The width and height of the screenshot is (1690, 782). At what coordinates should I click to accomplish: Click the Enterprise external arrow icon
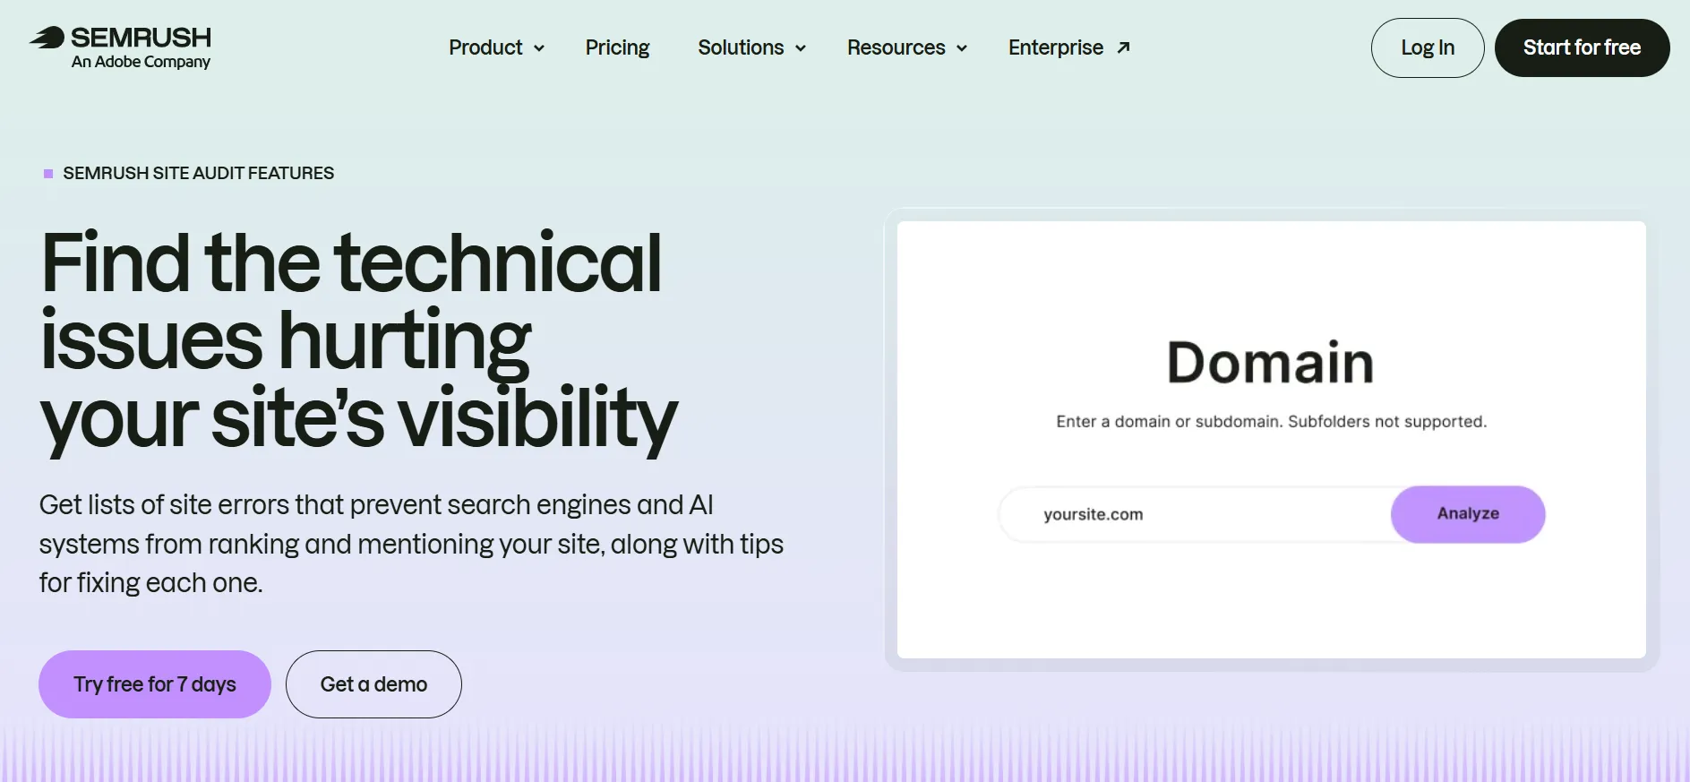(1123, 47)
